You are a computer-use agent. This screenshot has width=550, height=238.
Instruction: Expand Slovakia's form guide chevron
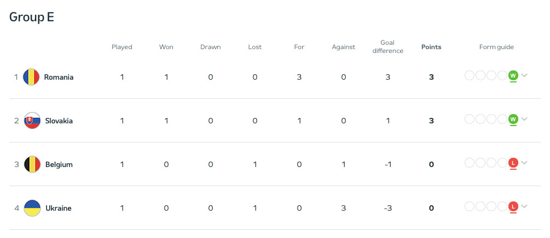[x=524, y=119]
